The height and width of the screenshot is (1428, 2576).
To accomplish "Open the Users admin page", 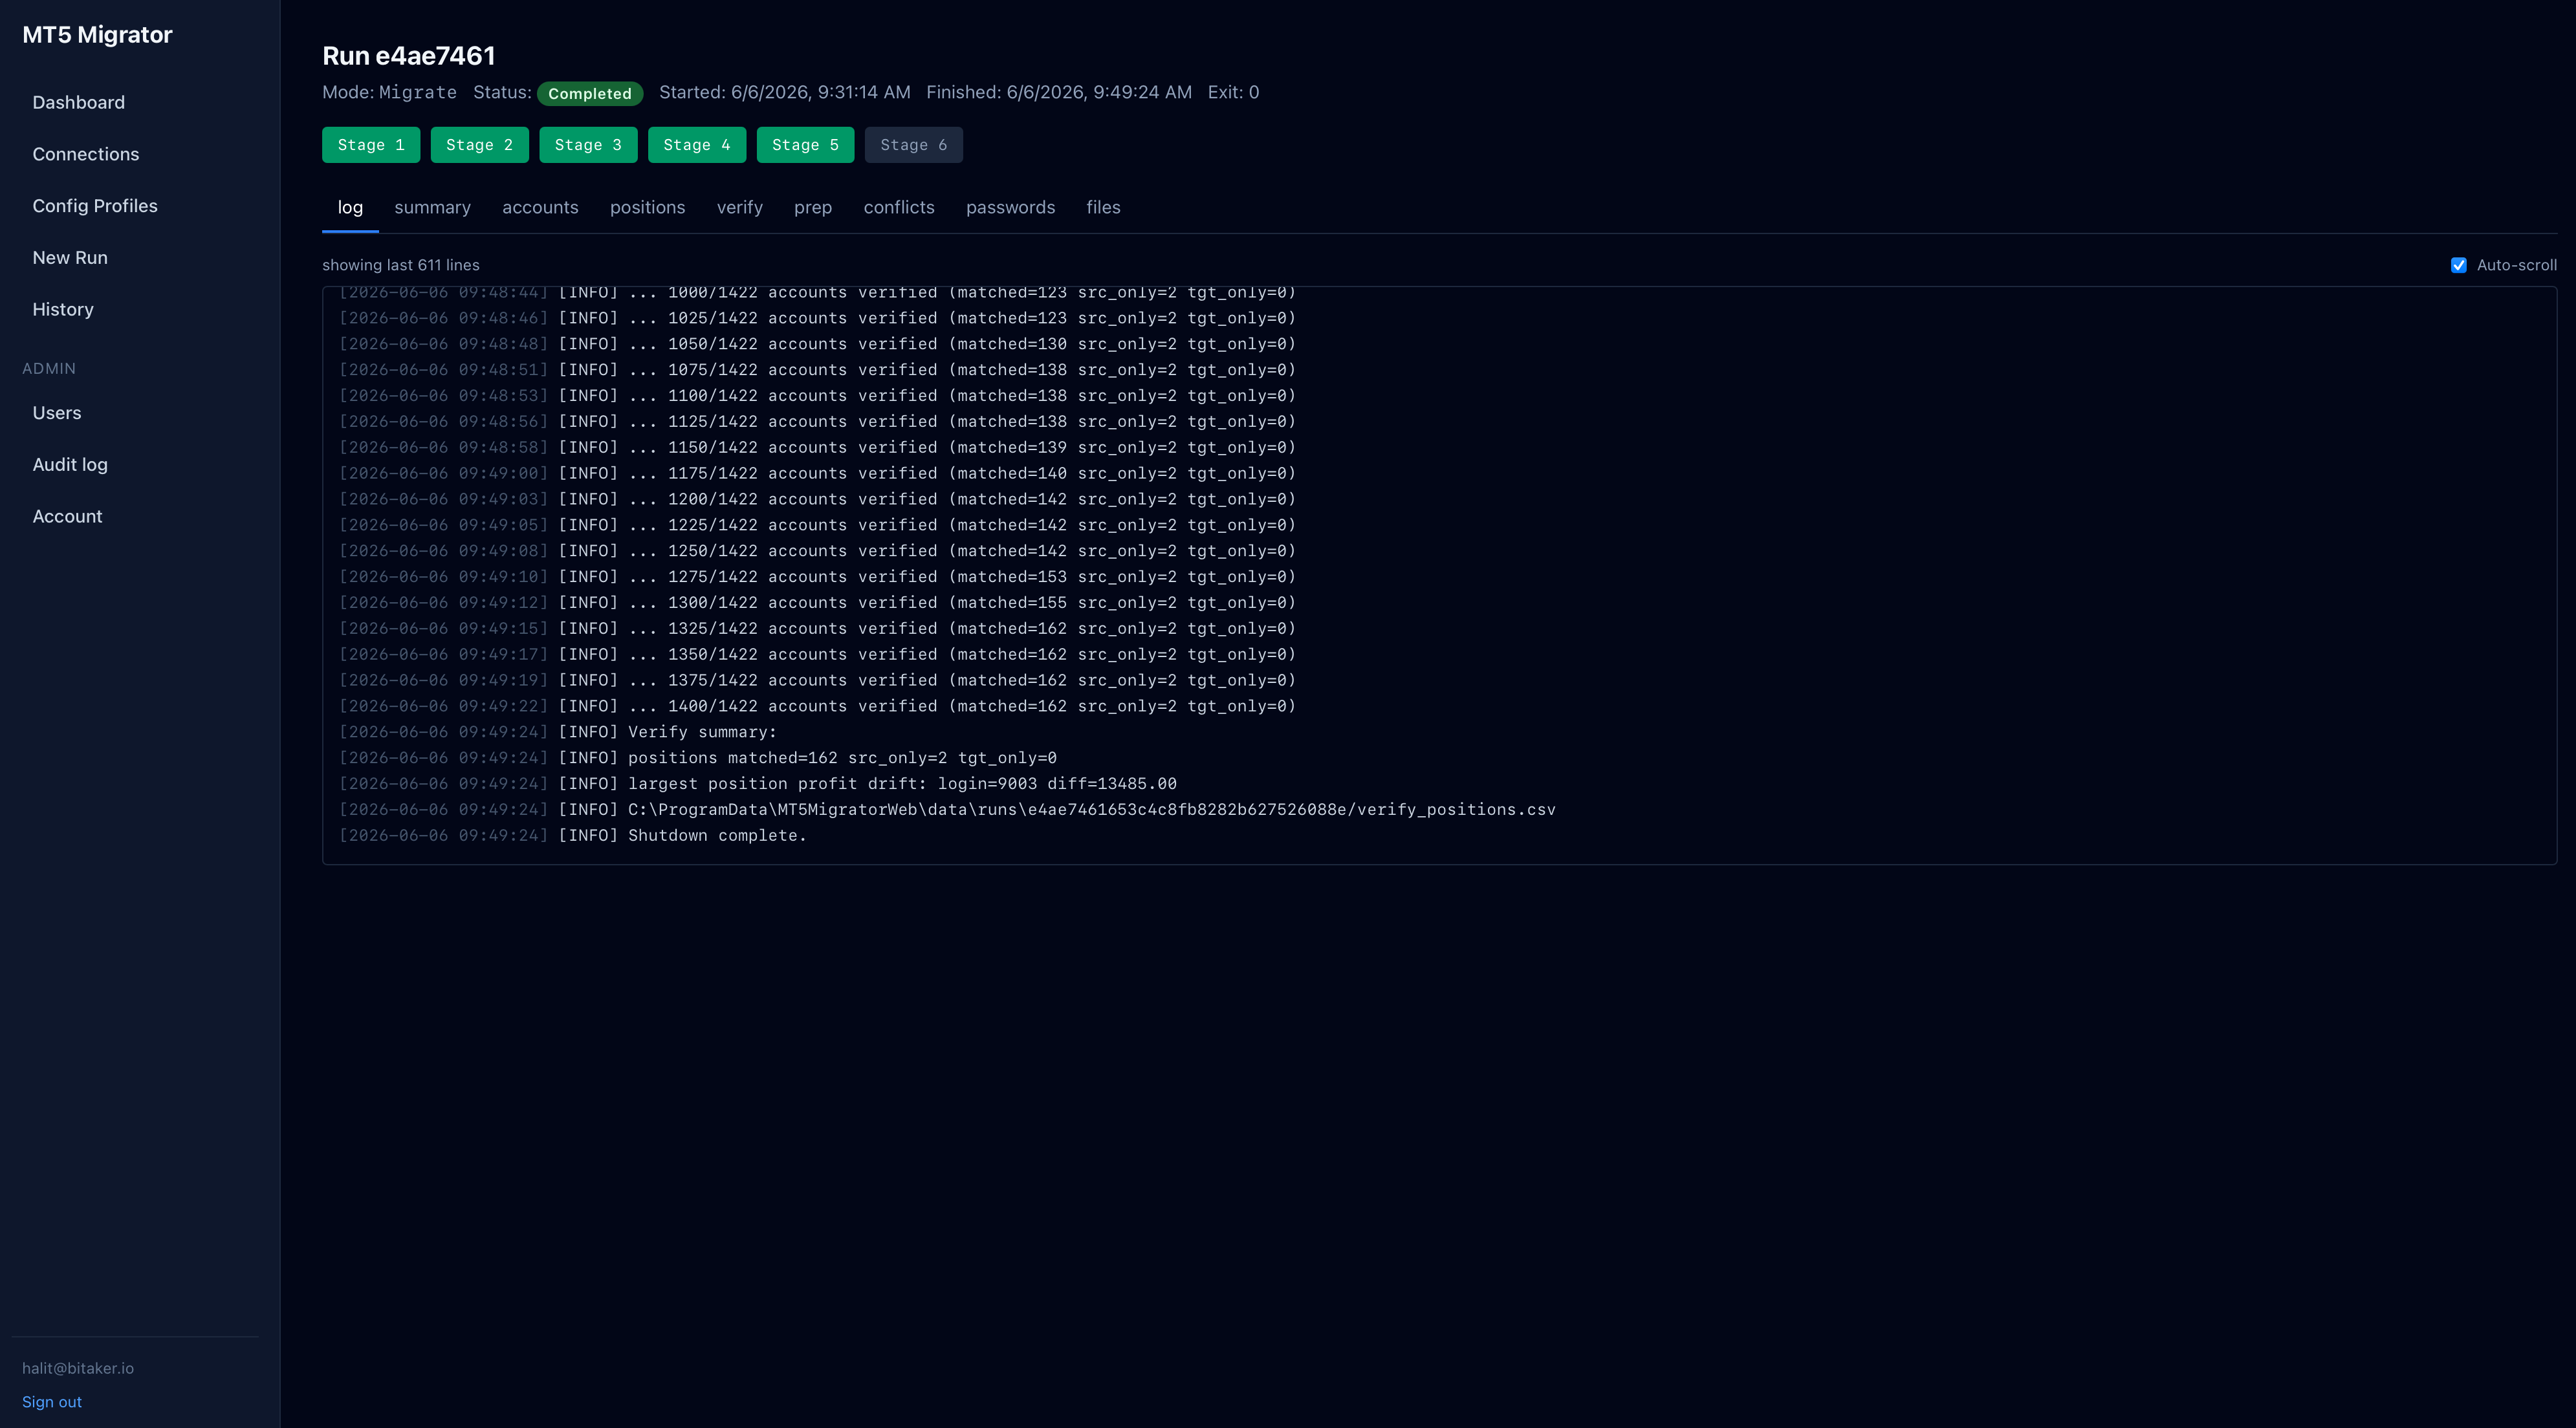I will [57, 413].
